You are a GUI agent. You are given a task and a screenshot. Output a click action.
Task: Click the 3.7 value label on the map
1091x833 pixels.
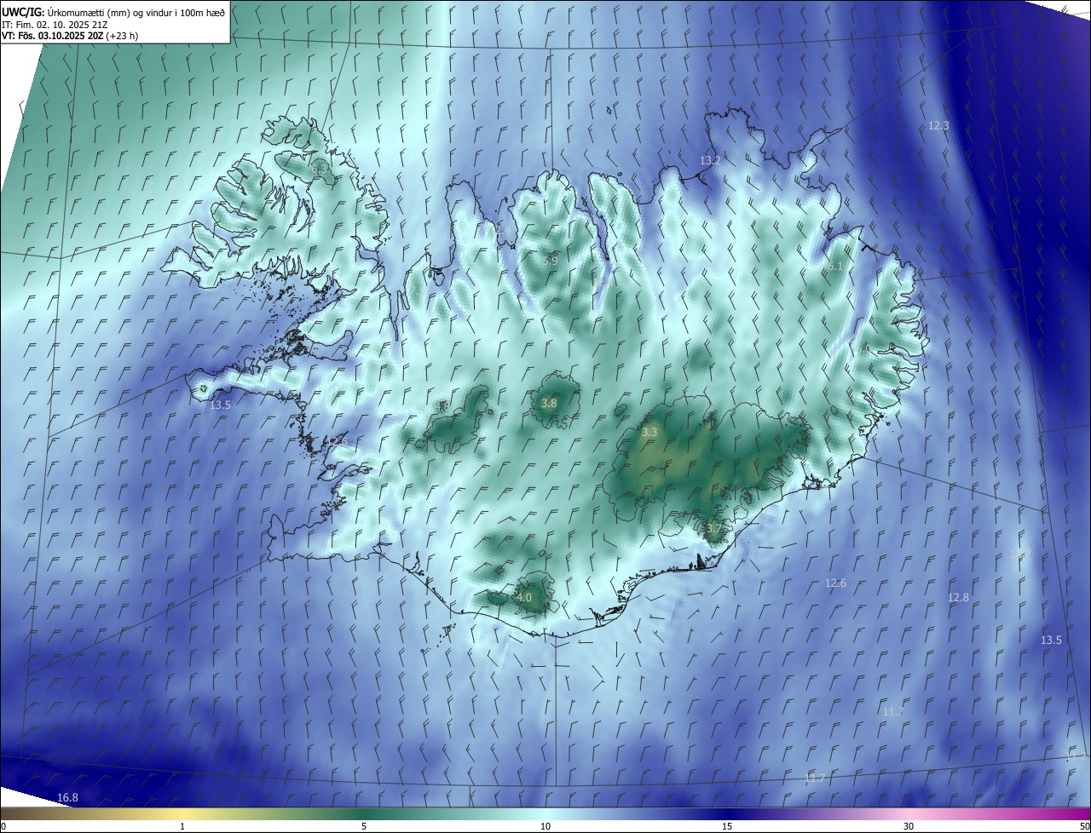tap(714, 528)
